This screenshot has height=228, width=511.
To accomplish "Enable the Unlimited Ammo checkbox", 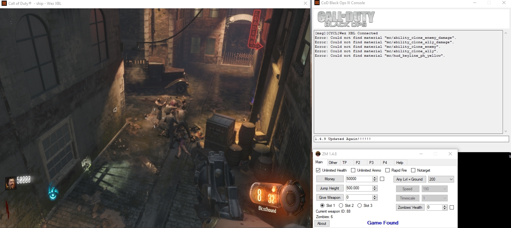I will tap(353, 170).
